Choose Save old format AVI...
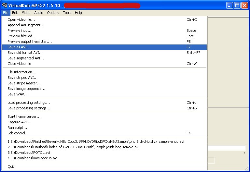The width and height of the screenshot is (250, 172). coord(104,53)
